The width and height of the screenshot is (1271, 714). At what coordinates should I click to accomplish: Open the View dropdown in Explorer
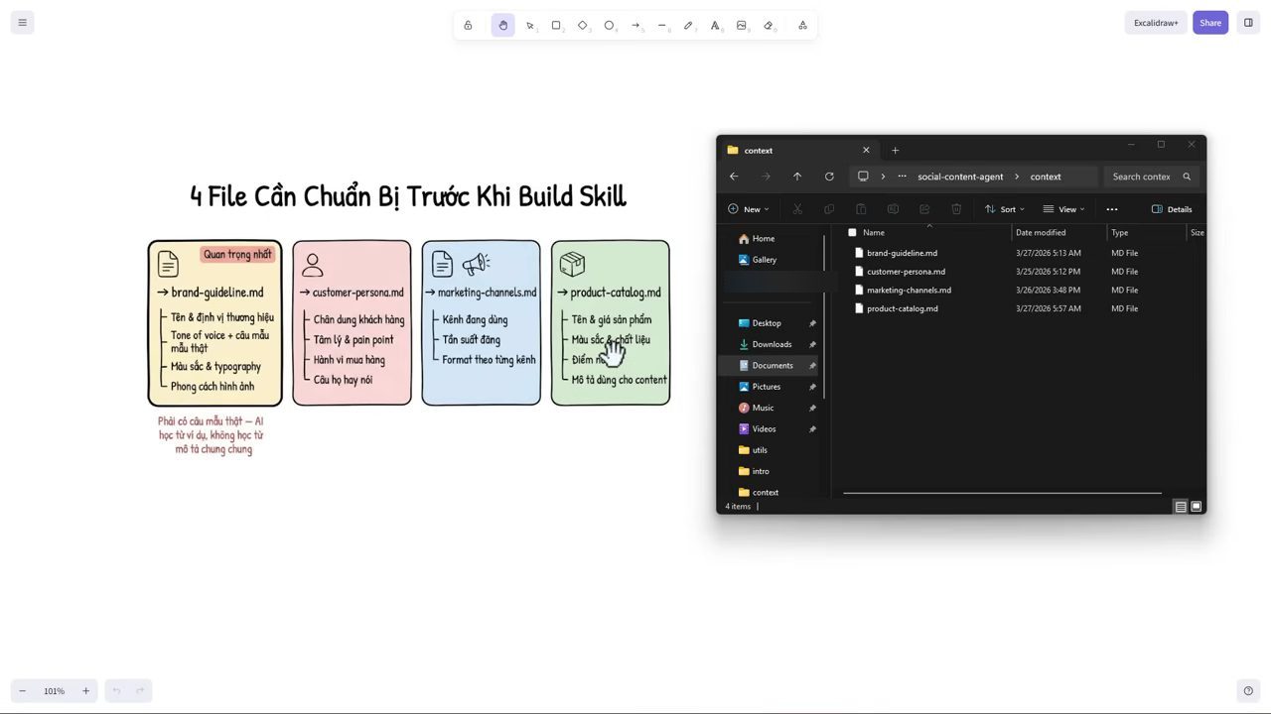point(1063,209)
